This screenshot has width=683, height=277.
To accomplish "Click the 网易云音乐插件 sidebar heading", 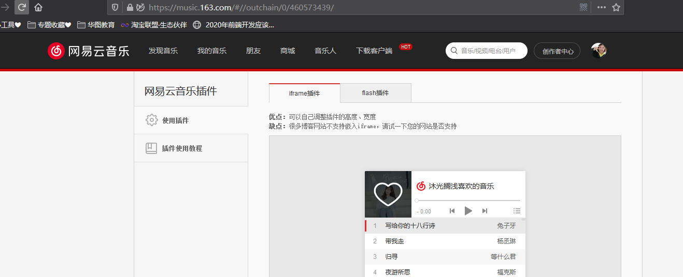I will click(180, 91).
